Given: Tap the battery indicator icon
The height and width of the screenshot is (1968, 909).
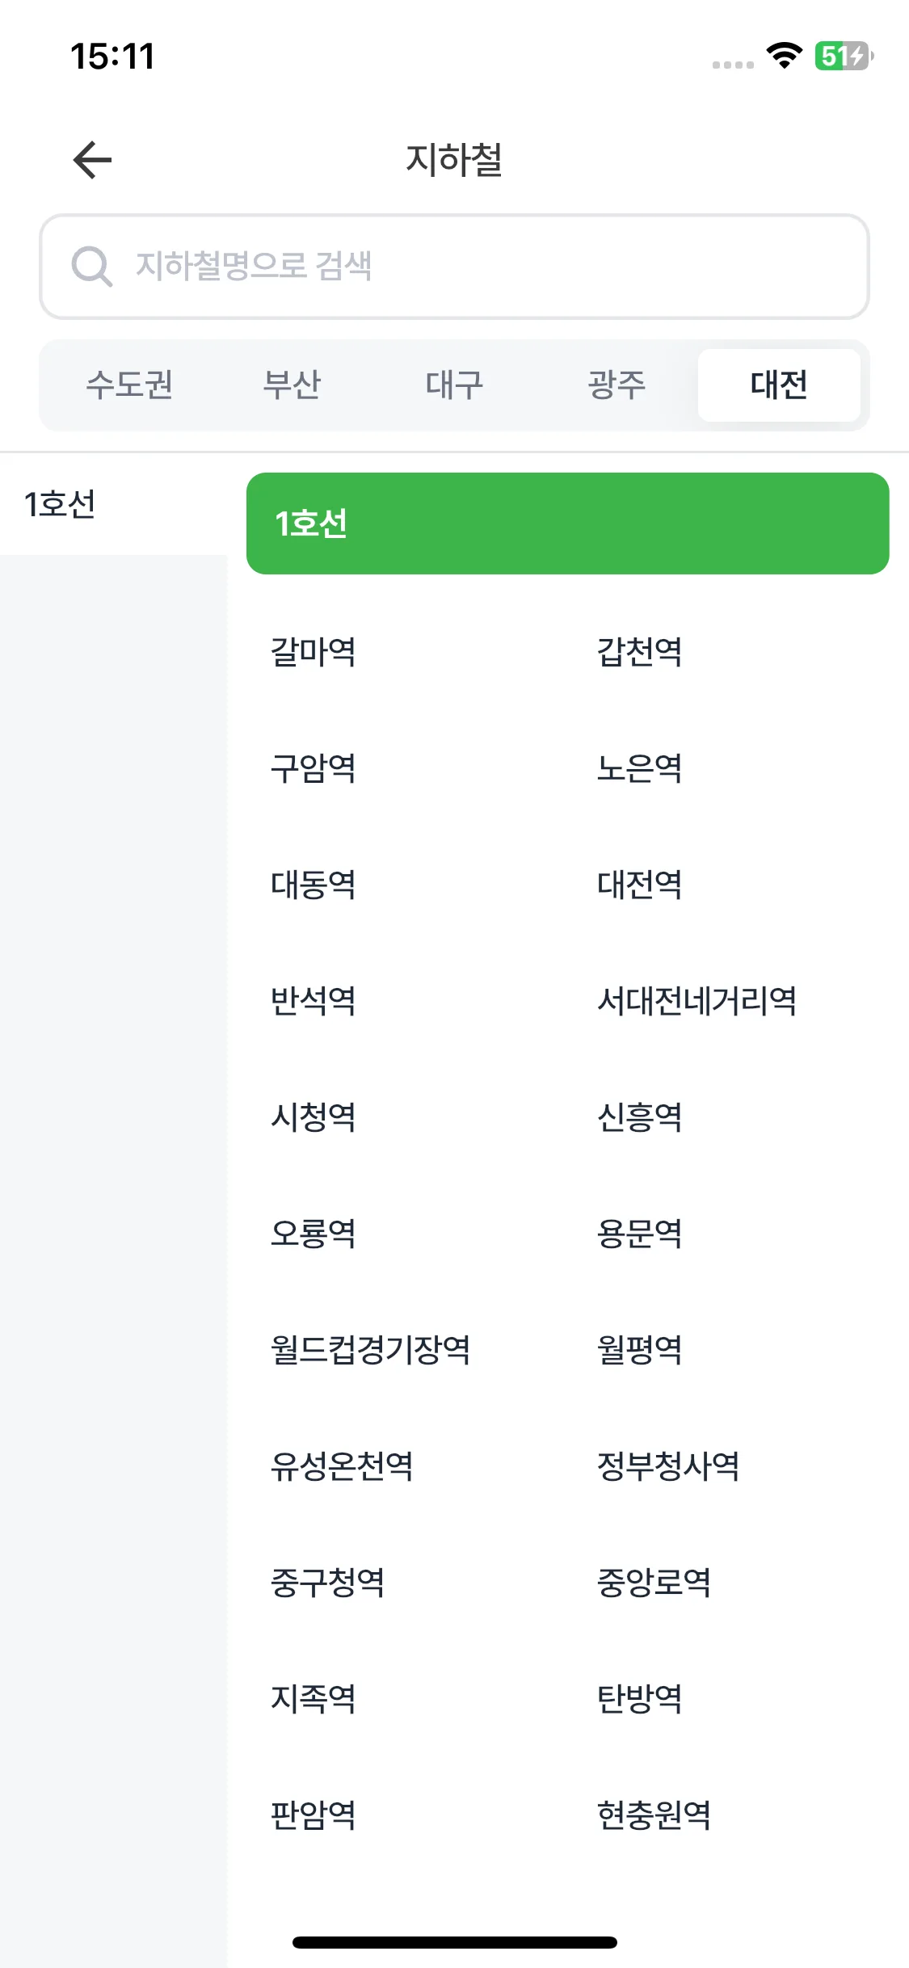Looking at the screenshot, I should coord(844,56).
